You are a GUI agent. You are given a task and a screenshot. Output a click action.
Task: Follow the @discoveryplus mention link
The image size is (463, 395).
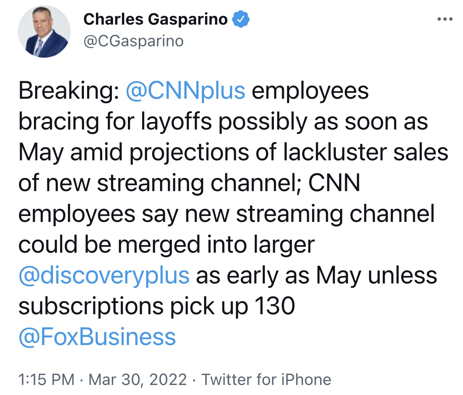click(104, 275)
